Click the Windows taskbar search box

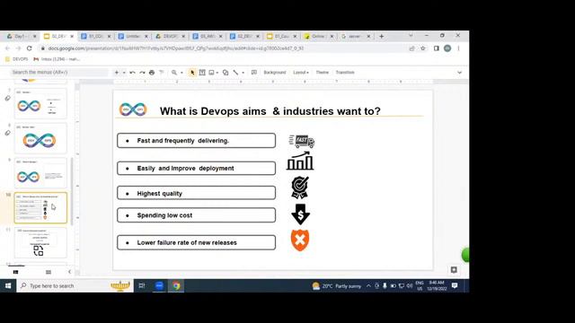(x=75, y=285)
